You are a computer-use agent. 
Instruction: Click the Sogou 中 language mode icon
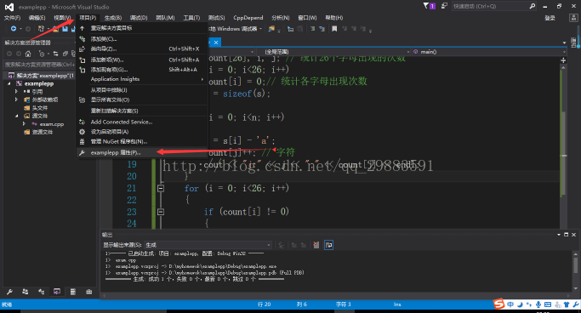click(x=510, y=304)
